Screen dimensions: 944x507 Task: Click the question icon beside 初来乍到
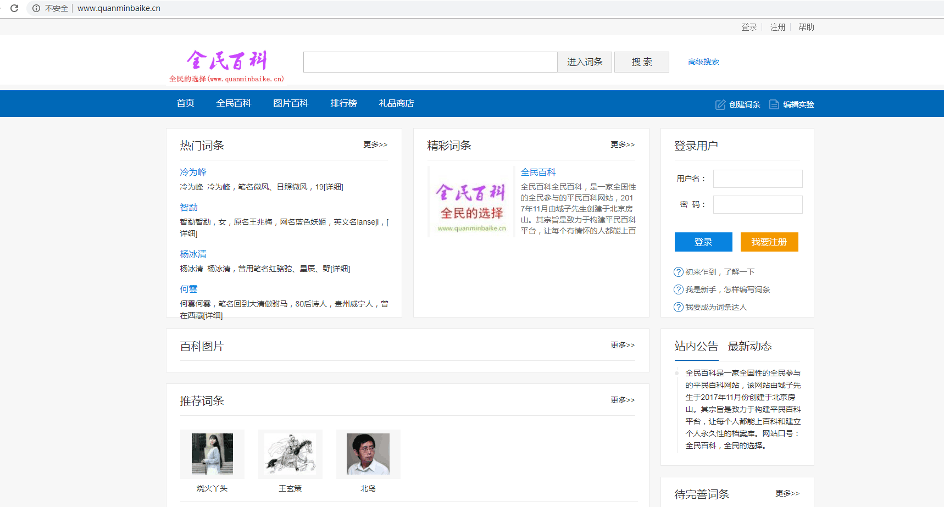[x=679, y=272]
